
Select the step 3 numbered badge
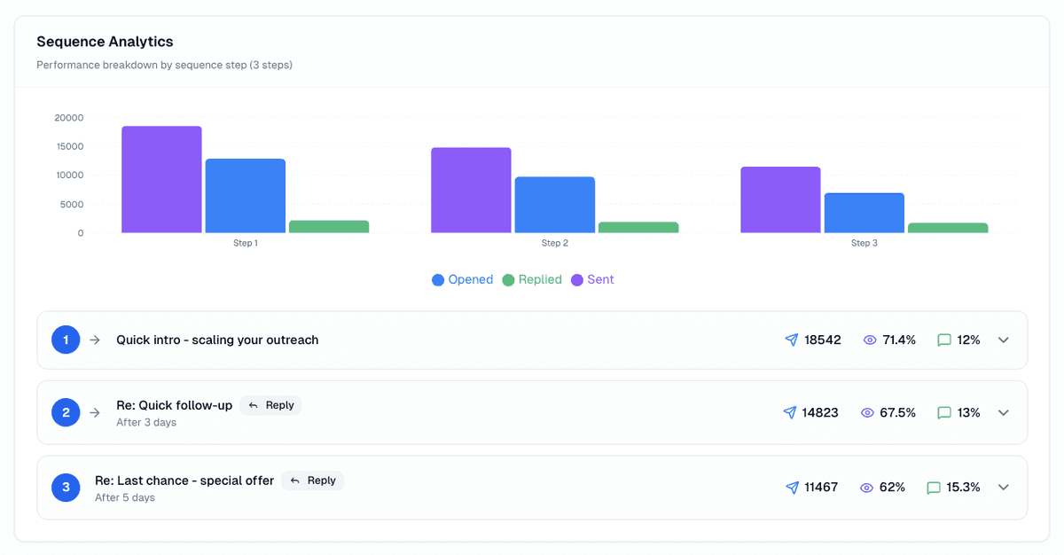pos(66,487)
